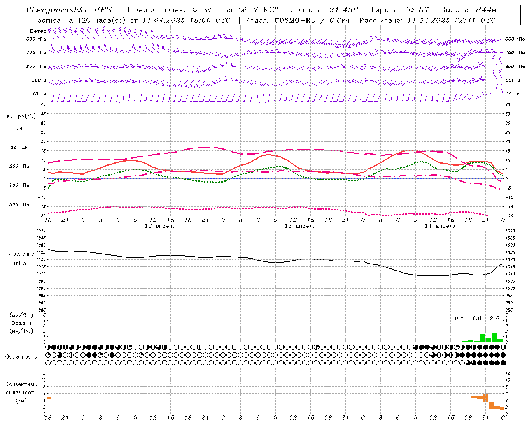Click the "14 апреля" date label

pos(440,226)
